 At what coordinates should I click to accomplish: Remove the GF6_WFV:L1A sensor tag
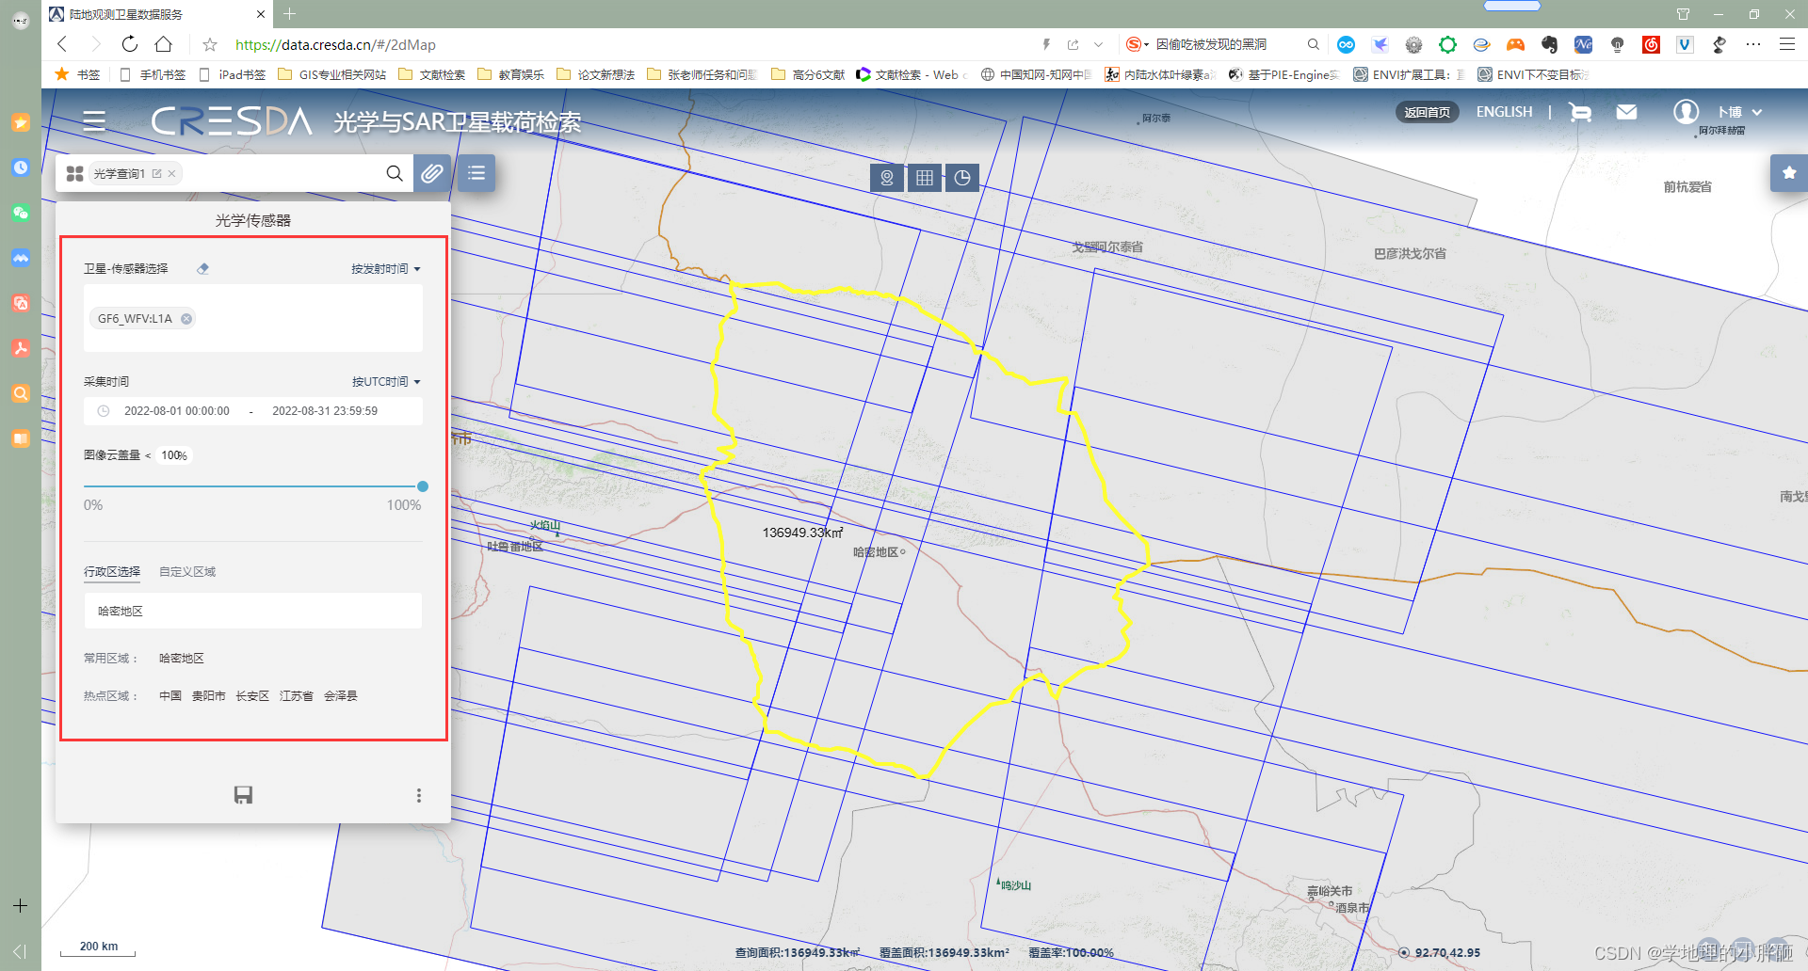click(x=186, y=319)
